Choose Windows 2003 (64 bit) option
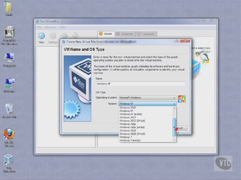This screenshot has height=180, width=241. pyautogui.click(x=146, y=121)
